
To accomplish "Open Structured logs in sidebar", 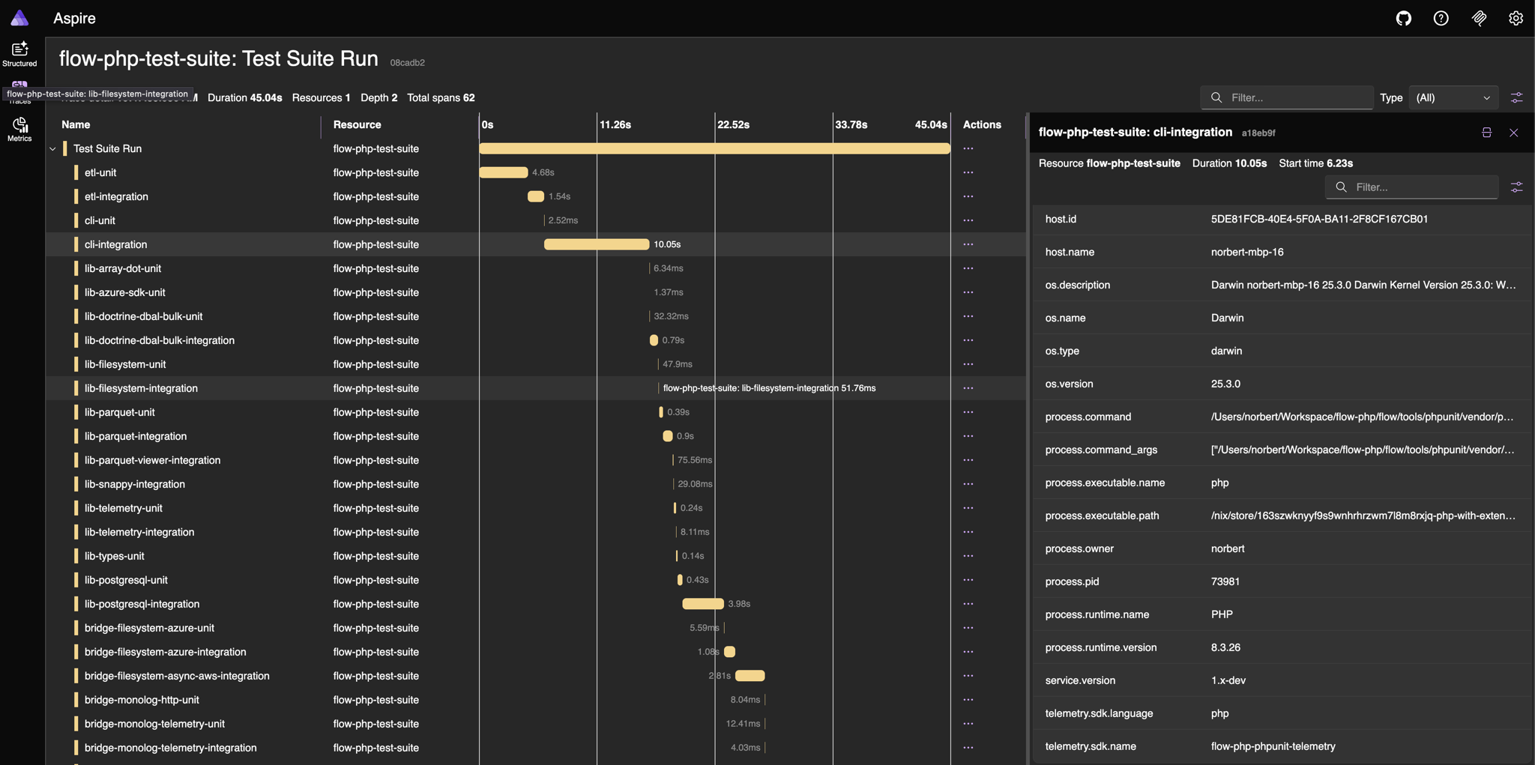I will pyautogui.click(x=19, y=53).
